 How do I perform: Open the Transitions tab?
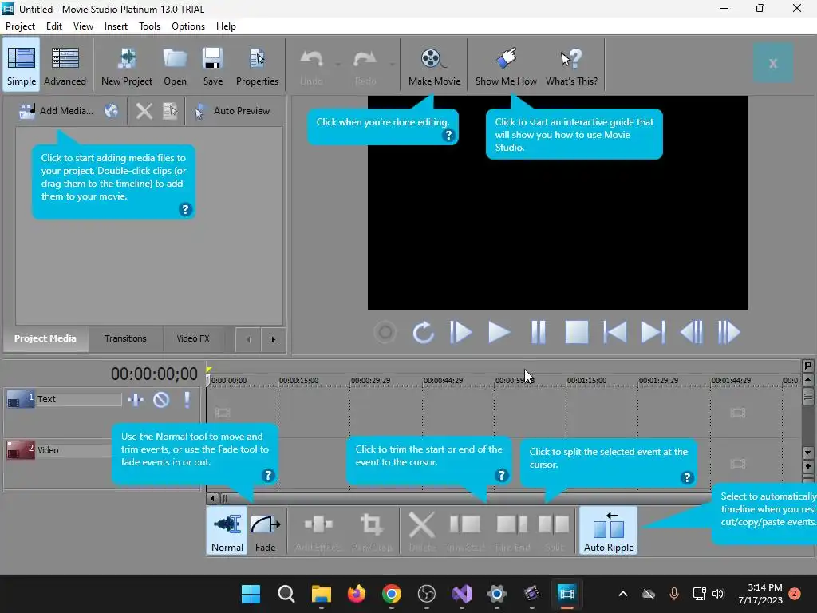125,338
